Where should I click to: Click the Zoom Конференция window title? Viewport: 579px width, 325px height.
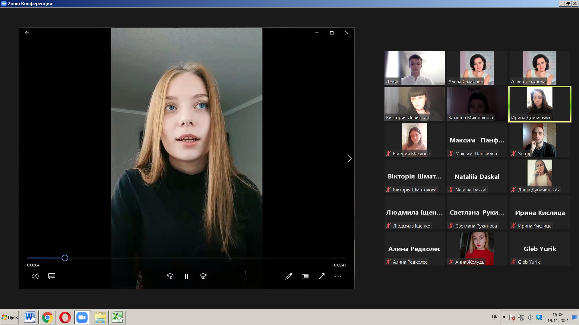click(x=30, y=4)
